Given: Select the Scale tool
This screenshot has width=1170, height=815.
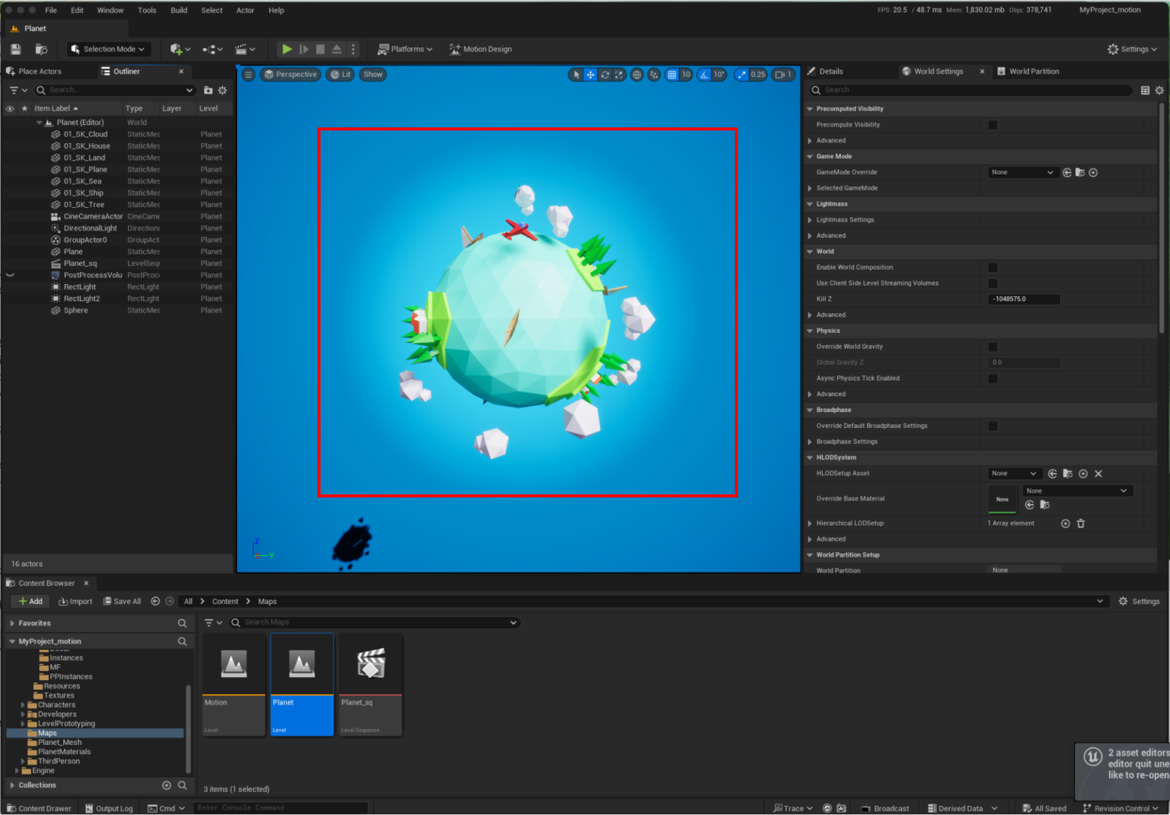Looking at the screenshot, I should pyautogui.click(x=620, y=74).
